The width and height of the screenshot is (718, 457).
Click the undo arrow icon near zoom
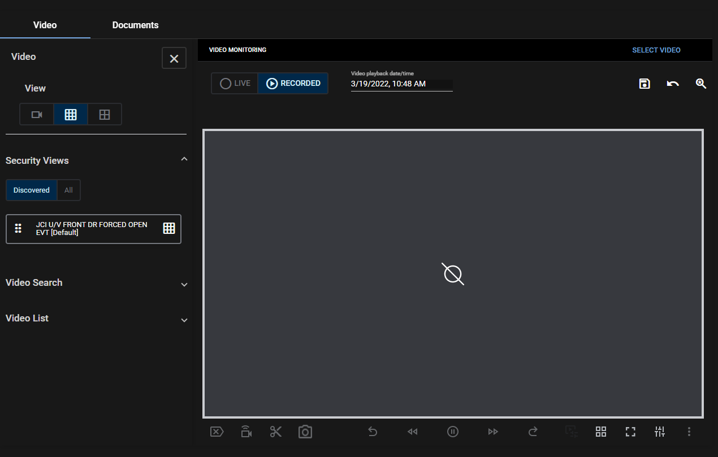(x=673, y=84)
